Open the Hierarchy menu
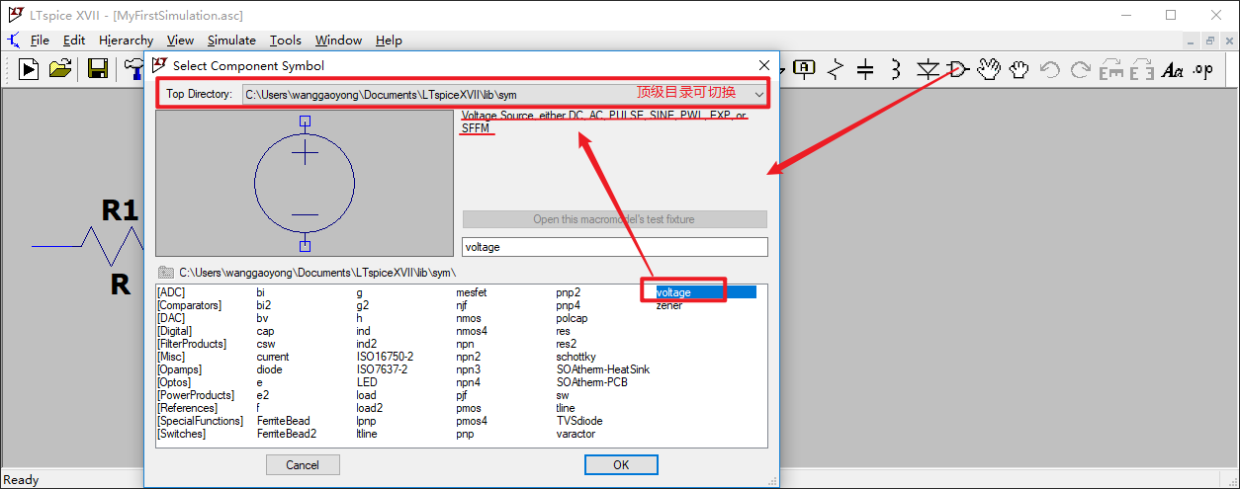Viewport: 1240px width, 489px height. pyautogui.click(x=126, y=41)
